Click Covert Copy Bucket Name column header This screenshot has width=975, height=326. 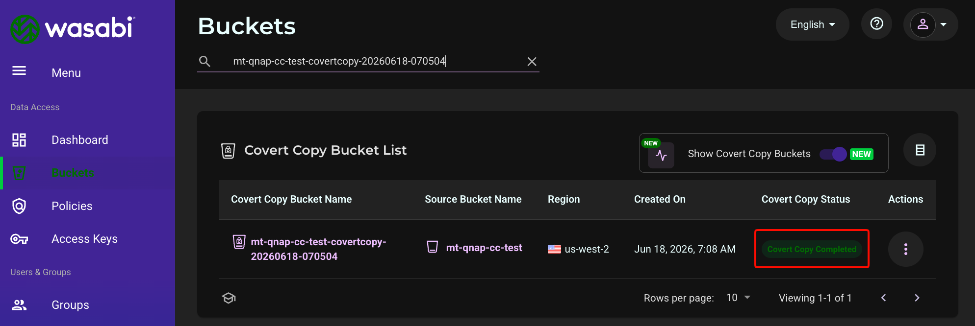click(291, 199)
